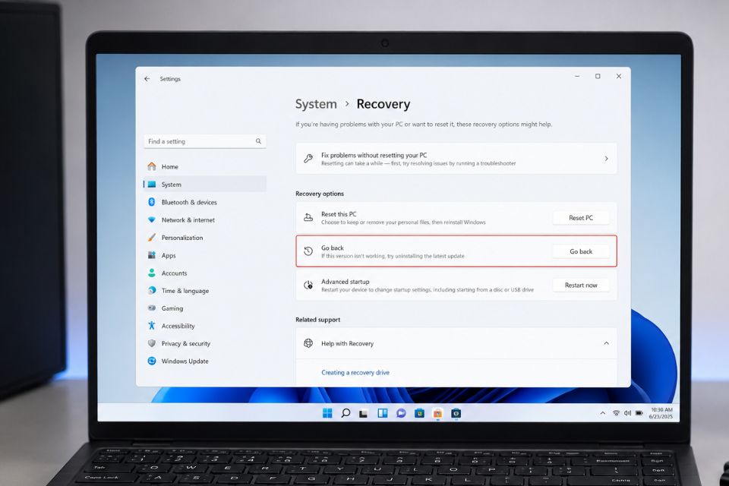
Task: Select Home in settings sidebar
Action: click(205, 166)
